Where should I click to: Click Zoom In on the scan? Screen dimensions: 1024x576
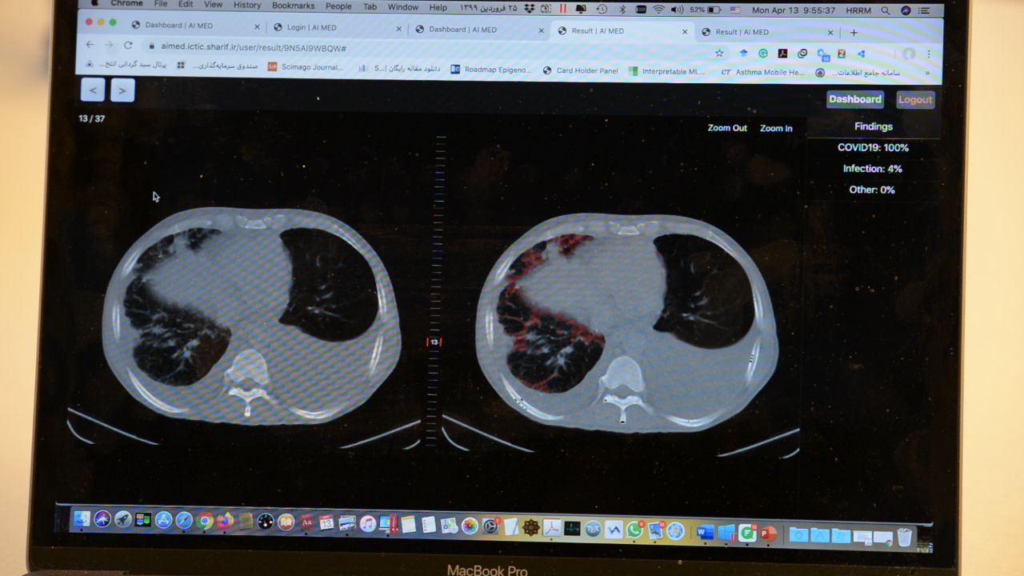pyautogui.click(x=776, y=128)
